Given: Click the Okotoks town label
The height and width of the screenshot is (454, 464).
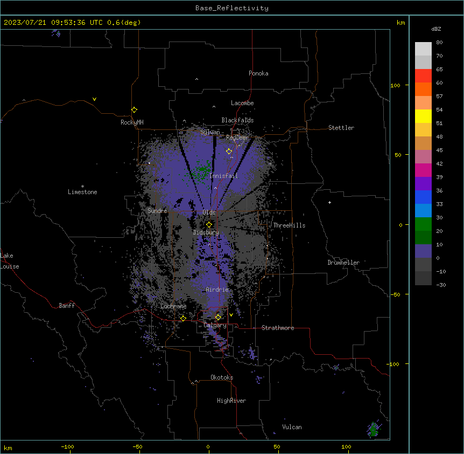Looking at the screenshot, I should (222, 377).
